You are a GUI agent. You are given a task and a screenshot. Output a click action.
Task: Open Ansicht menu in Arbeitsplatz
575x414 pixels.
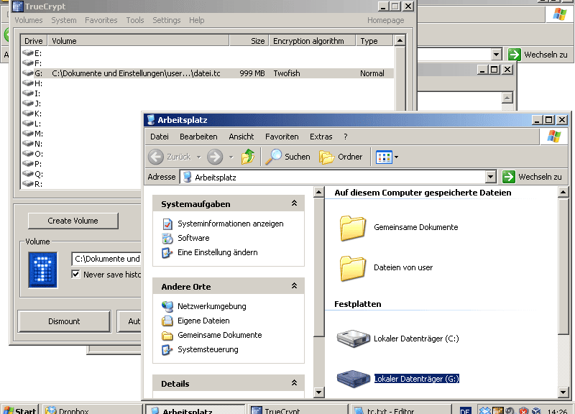pyautogui.click(x=241, y=137)
